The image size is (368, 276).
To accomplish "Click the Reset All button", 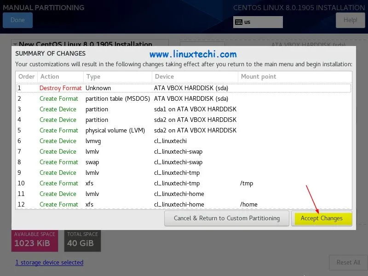I will point(348,262).
